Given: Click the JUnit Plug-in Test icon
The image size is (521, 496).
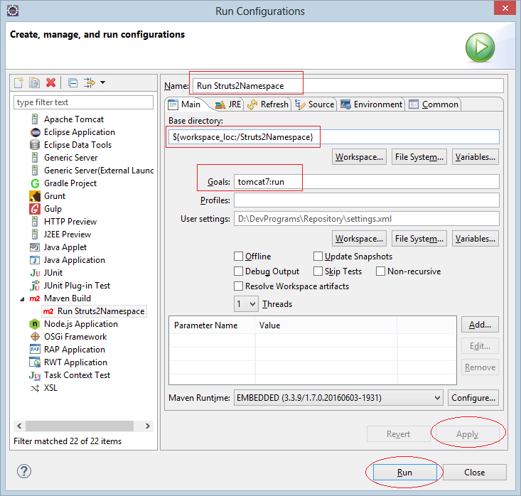Looking at the screenshot, I should click(x=35, y=286).
